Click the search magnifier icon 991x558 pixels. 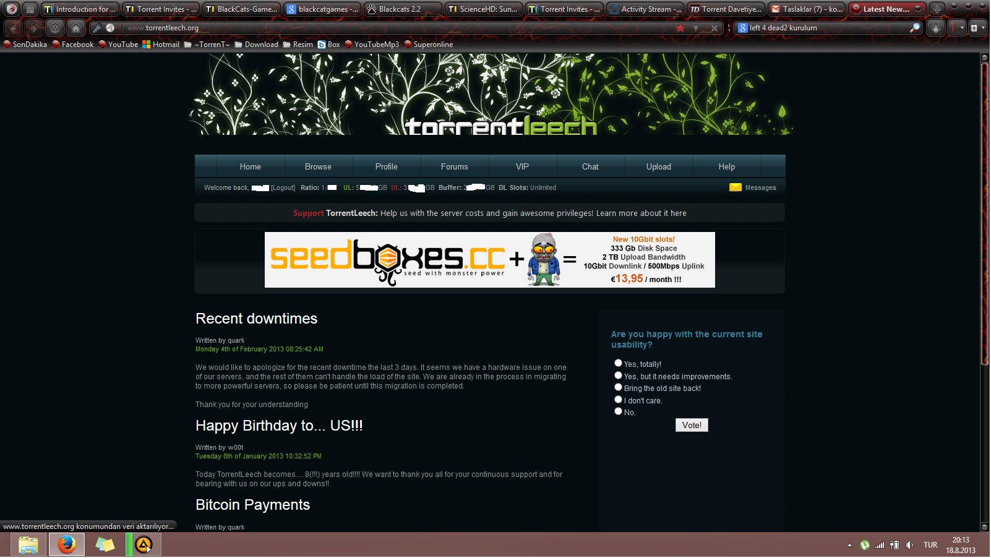(x=915, y=28)
